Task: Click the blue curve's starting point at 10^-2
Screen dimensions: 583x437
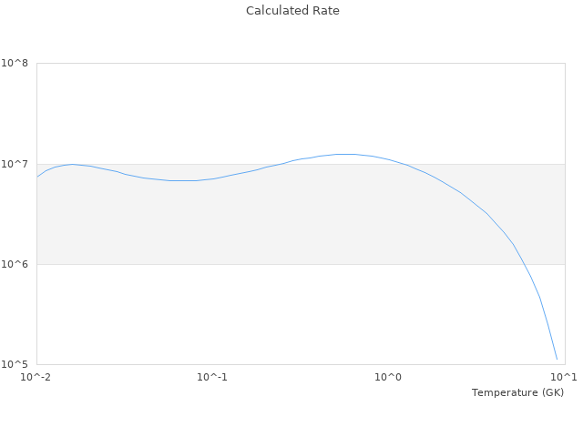Action: [37, 176]
